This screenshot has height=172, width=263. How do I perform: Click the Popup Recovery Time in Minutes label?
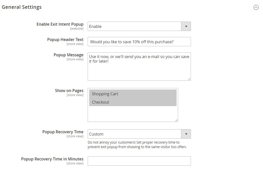point(52,159)
